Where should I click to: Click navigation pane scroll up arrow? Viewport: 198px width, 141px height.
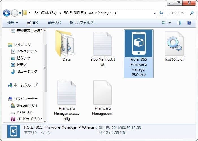(45, 30)
